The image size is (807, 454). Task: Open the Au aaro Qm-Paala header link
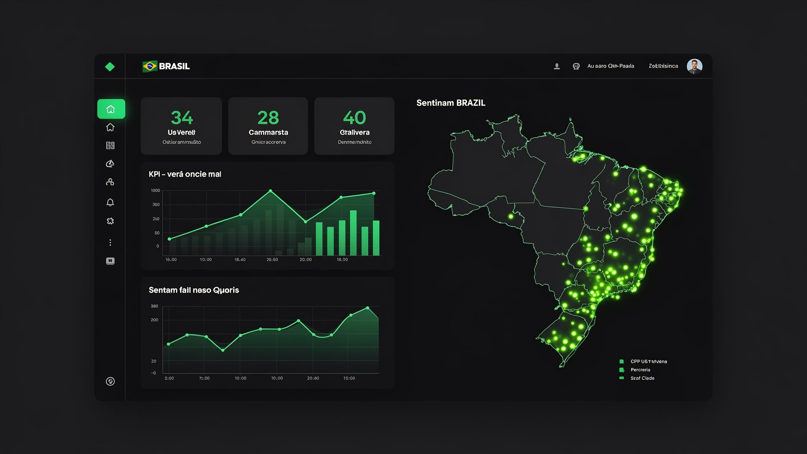(611, 66)
